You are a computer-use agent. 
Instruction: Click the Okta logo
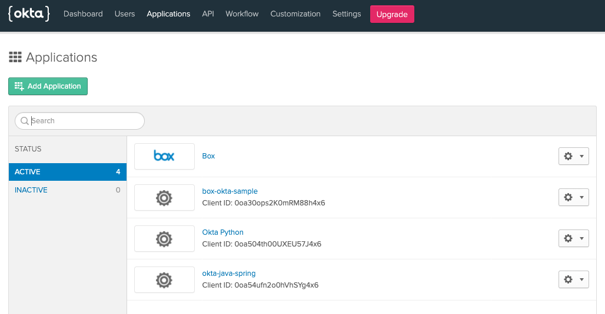(29, 14)
